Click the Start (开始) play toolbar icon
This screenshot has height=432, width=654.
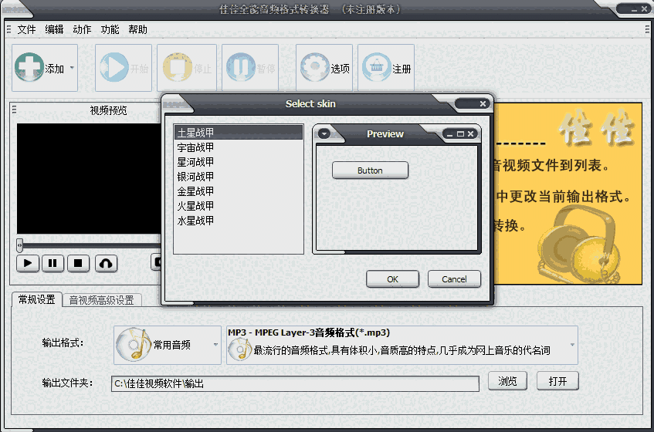coord(113,67)
